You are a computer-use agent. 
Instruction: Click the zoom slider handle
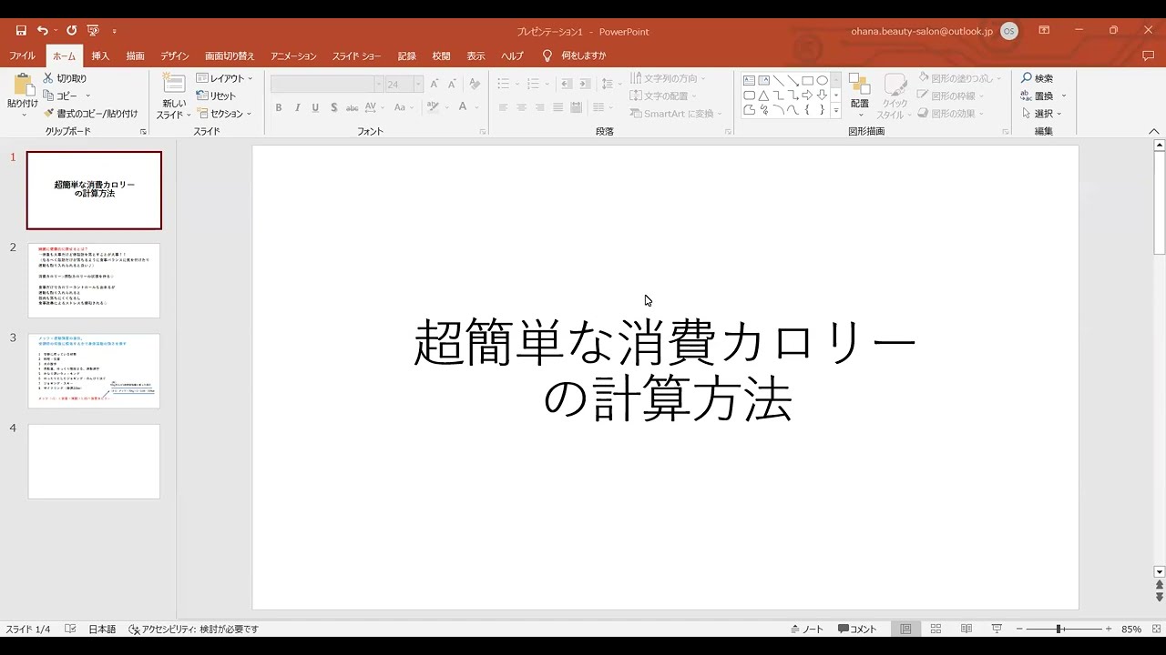click(1059, 629)
